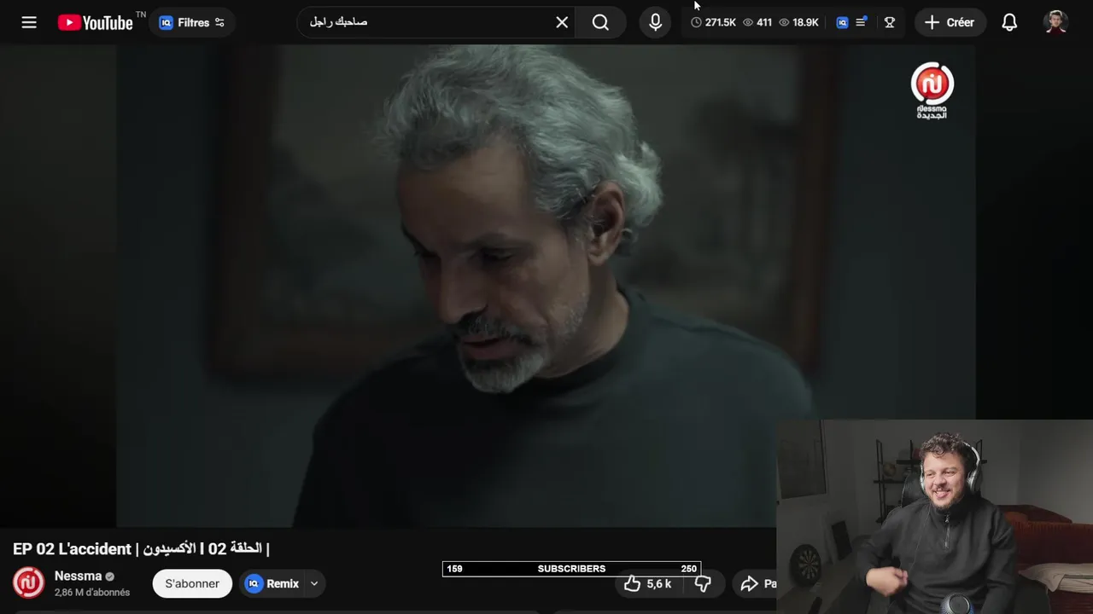Screen dimensions: 1093x614
Task: Start voice search with microphone
Action: pyautogui.click(x=655, y=22)
